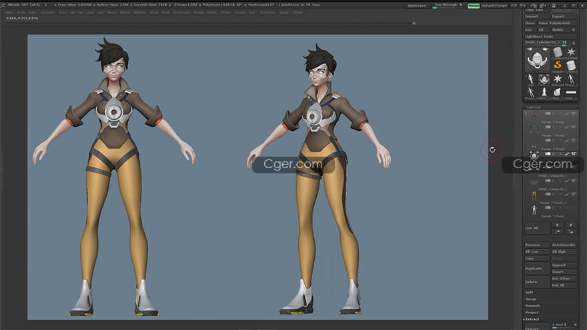Viewport: 587px width, 330px height.
Task: Click the Del Other button
Action: click(564, 279)
